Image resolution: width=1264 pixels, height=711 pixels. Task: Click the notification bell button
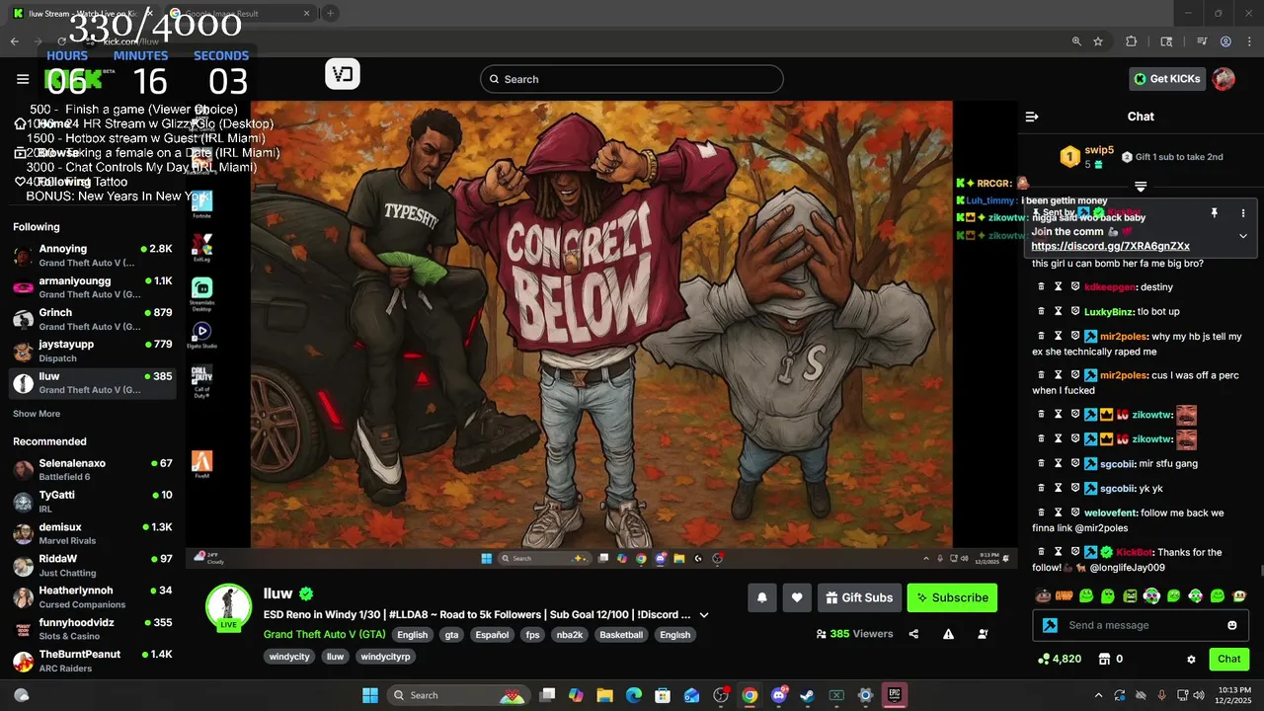coord(761,597)
